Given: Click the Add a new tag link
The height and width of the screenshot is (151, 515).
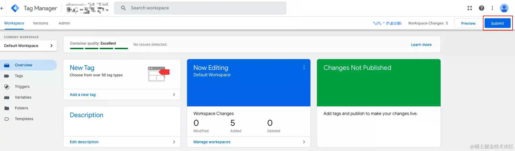Looking at the screenshot, I should click(83, 95).
